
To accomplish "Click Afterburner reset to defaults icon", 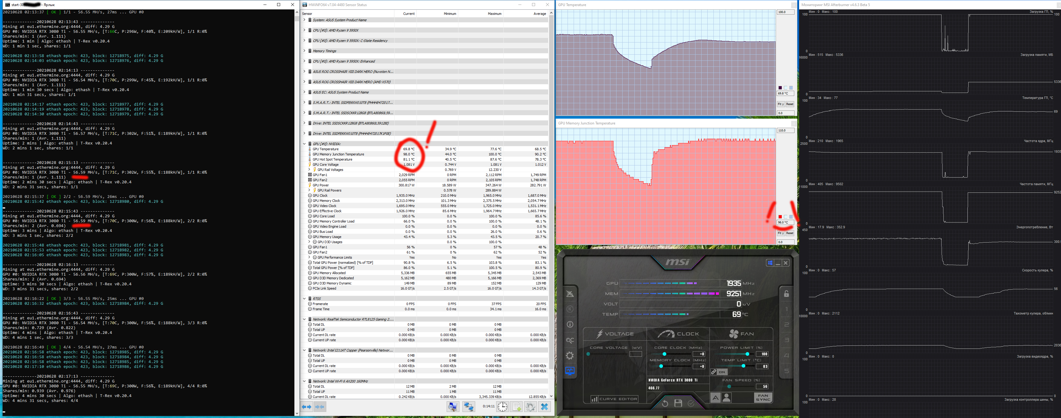I will click(x=665, y=403).
